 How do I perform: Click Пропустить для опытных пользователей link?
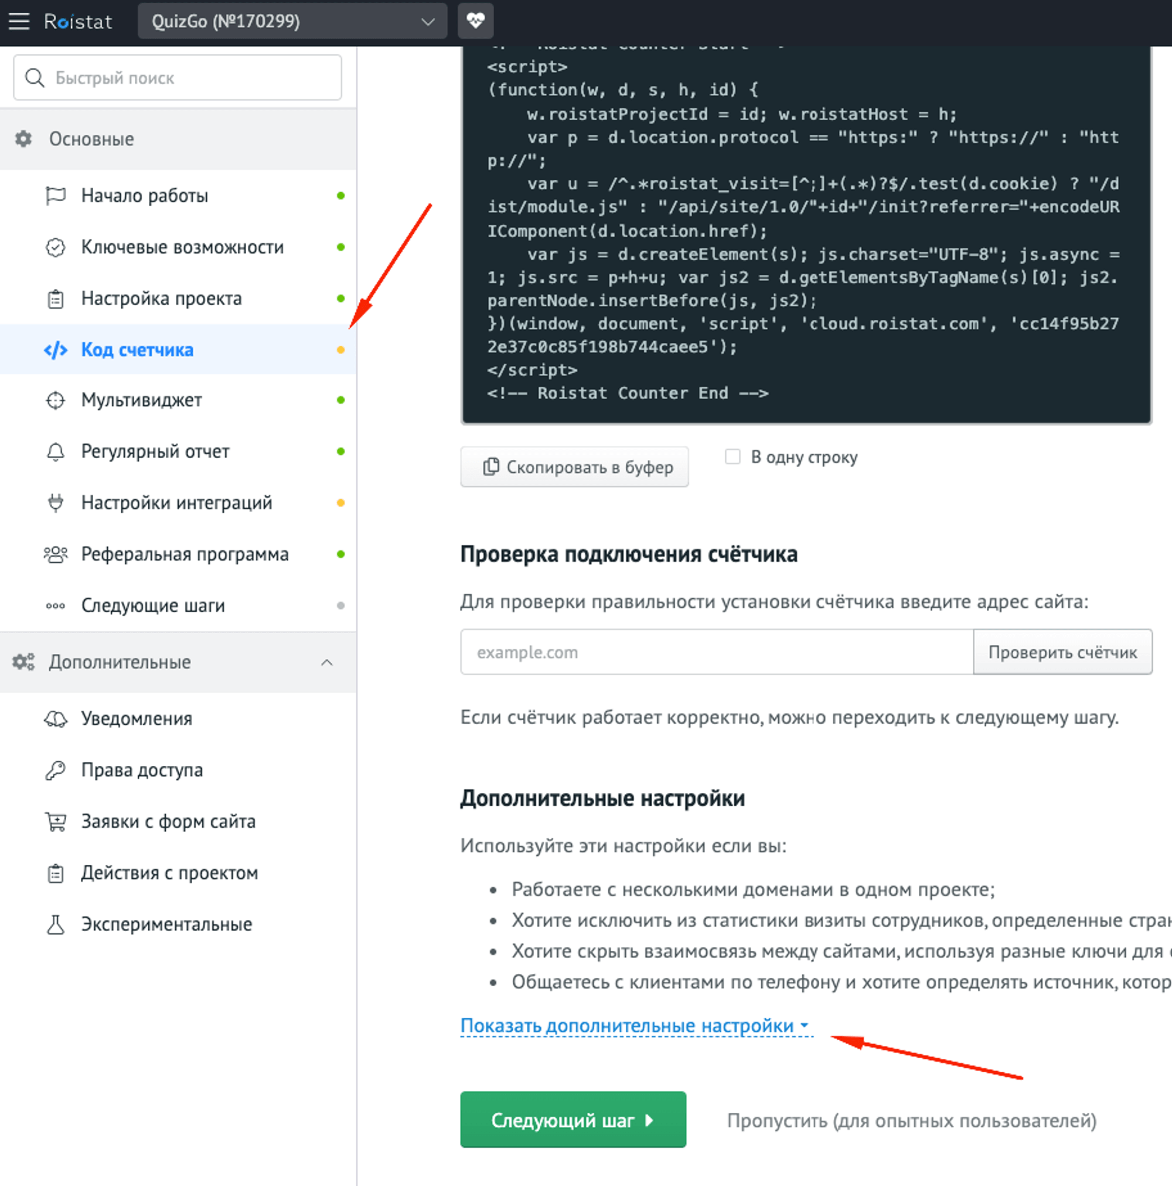(x=911, y=1120)
